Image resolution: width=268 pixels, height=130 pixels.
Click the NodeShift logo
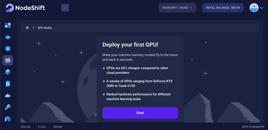click(25, 8)
